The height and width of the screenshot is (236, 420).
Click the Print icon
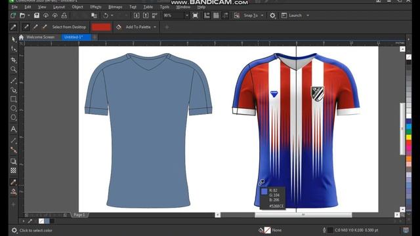pos(64,16)
